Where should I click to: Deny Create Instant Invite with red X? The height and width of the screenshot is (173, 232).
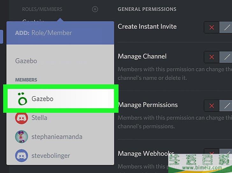pyautogui.click(x=212, y=28)
